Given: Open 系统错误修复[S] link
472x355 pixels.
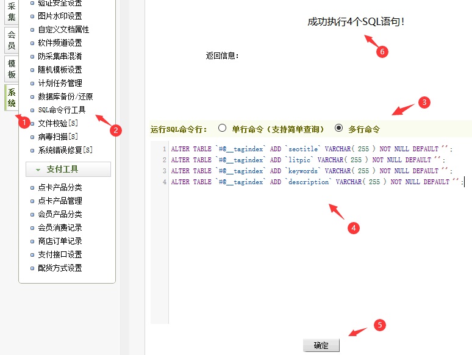Looking at the screenshot, I should pos(65,150).
